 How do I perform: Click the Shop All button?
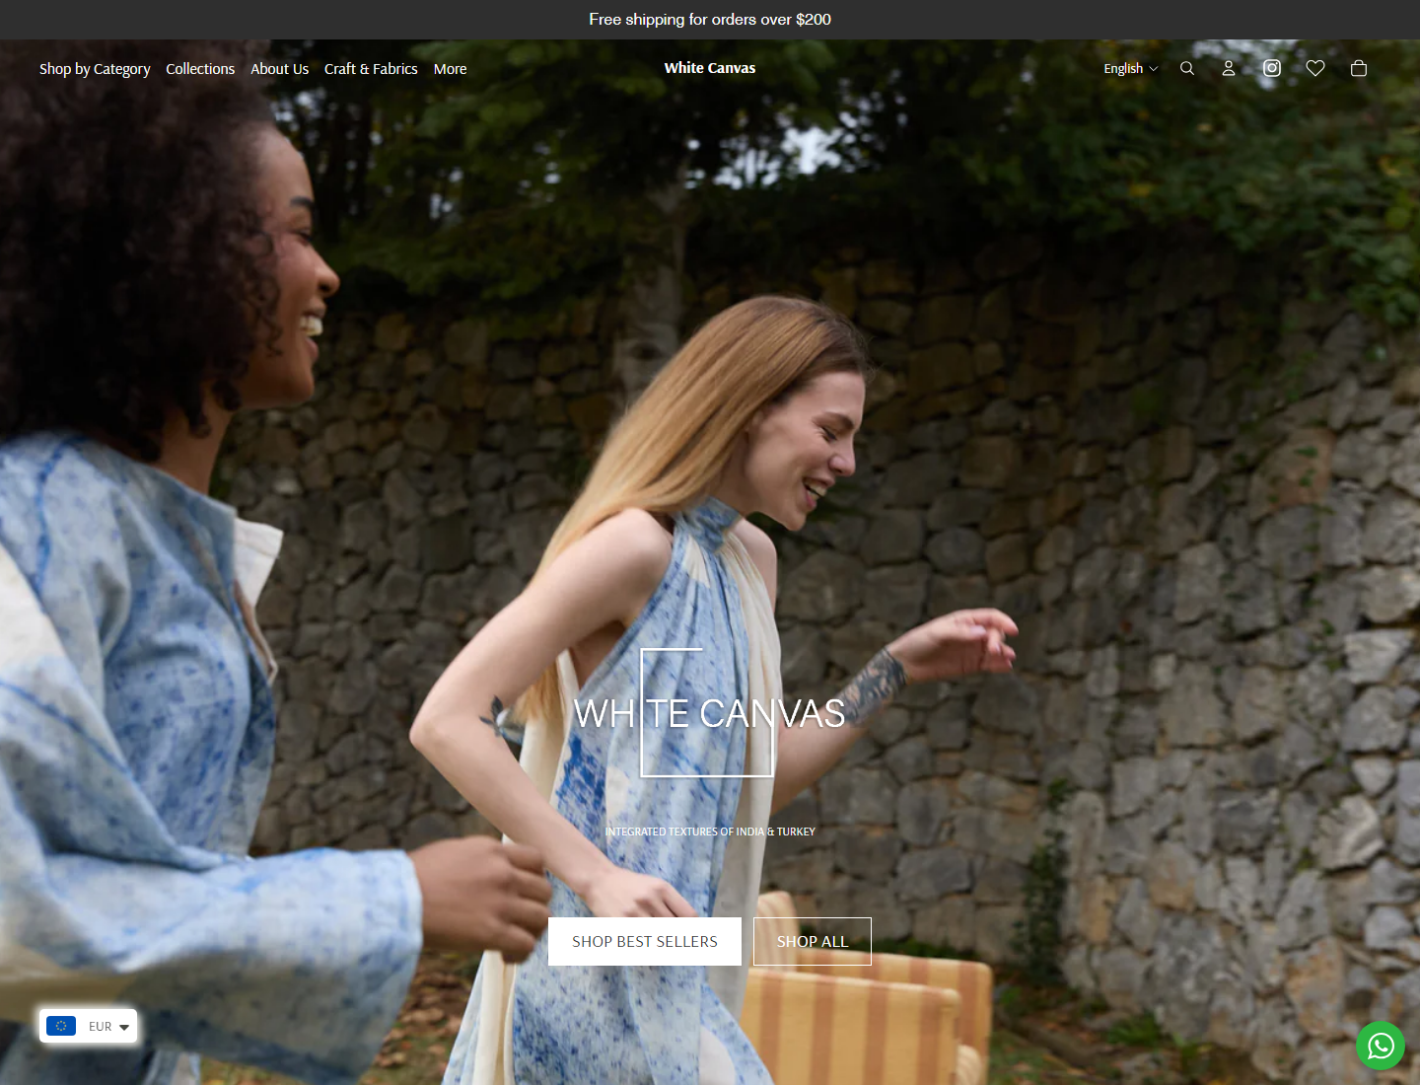(813, 942)
